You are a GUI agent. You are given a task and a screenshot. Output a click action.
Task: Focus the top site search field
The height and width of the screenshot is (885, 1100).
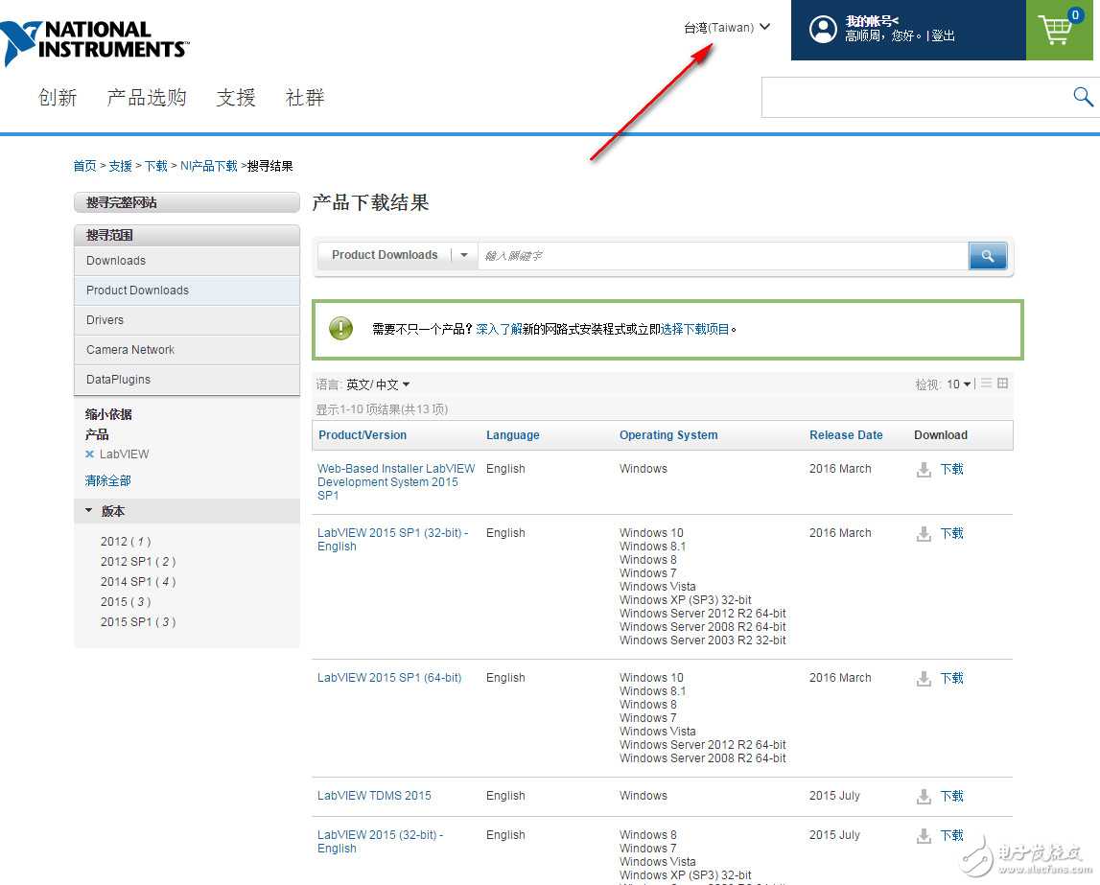coord(916,97)
